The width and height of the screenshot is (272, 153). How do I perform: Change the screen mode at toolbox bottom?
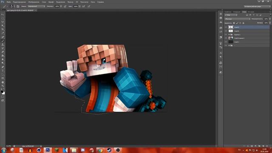point(3,100)
